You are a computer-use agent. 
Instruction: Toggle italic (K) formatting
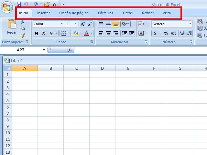tap(44, 33)
